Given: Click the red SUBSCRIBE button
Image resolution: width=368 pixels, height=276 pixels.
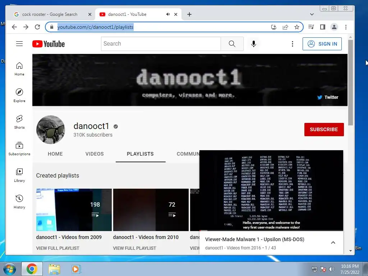Looking at the screenshot, I should (324, 129).
